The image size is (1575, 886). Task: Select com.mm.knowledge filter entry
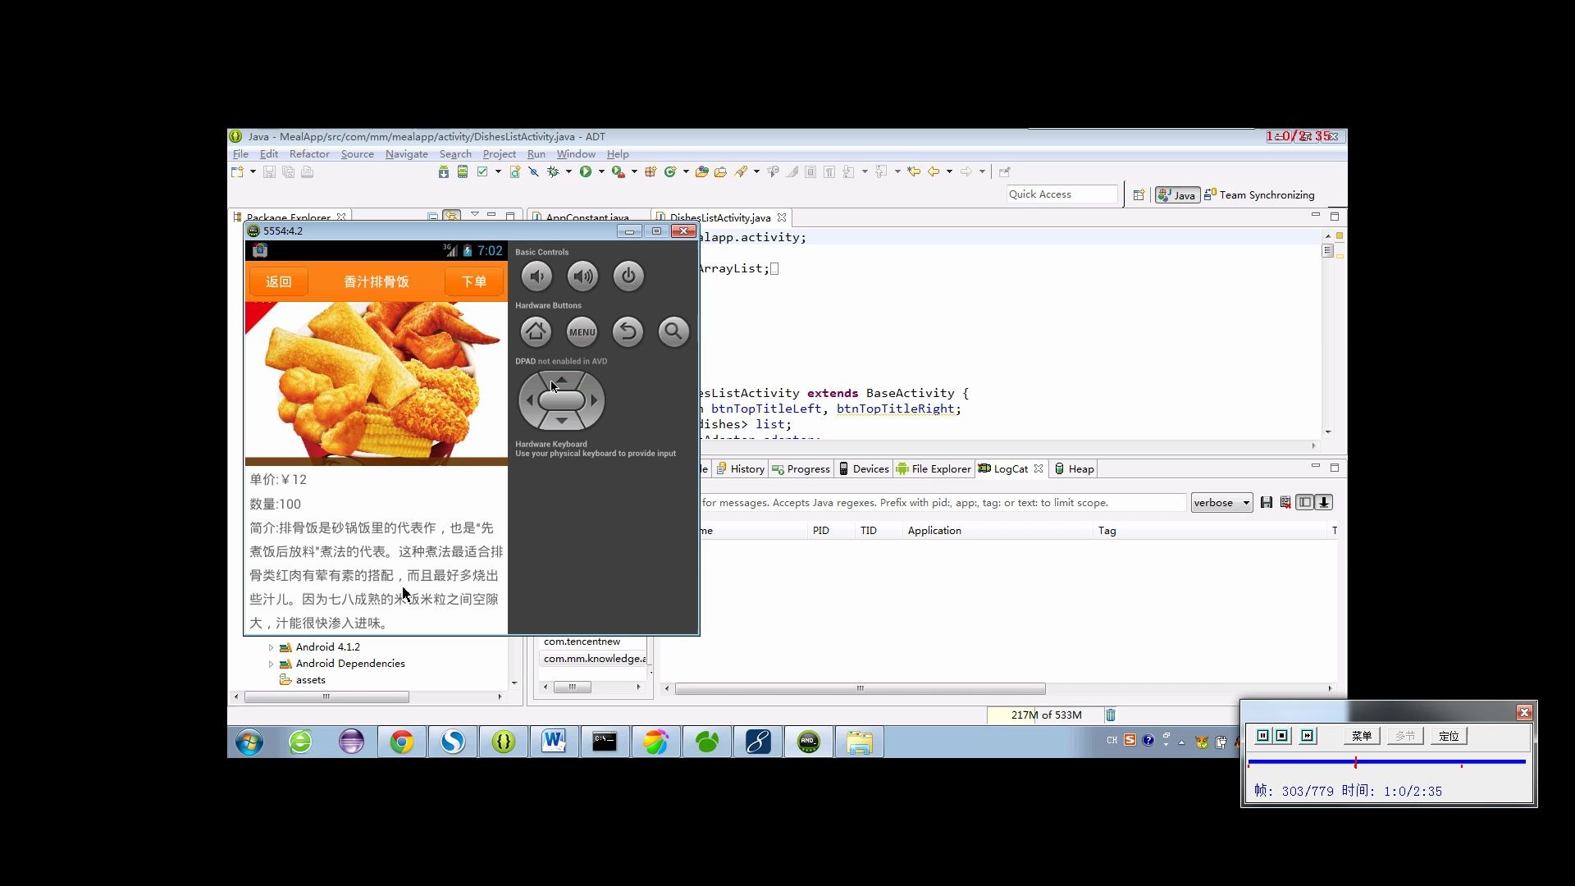[x=594, y=659]
